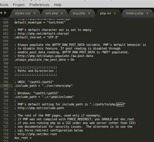Close the buy.php tab
Viewport: 154px width, 142px height.
pos(89,13)
